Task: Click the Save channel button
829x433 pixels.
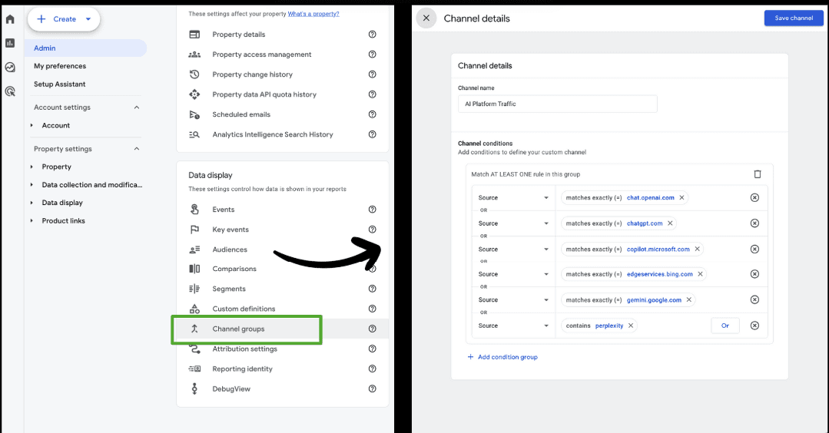Action: coord(794,18)
